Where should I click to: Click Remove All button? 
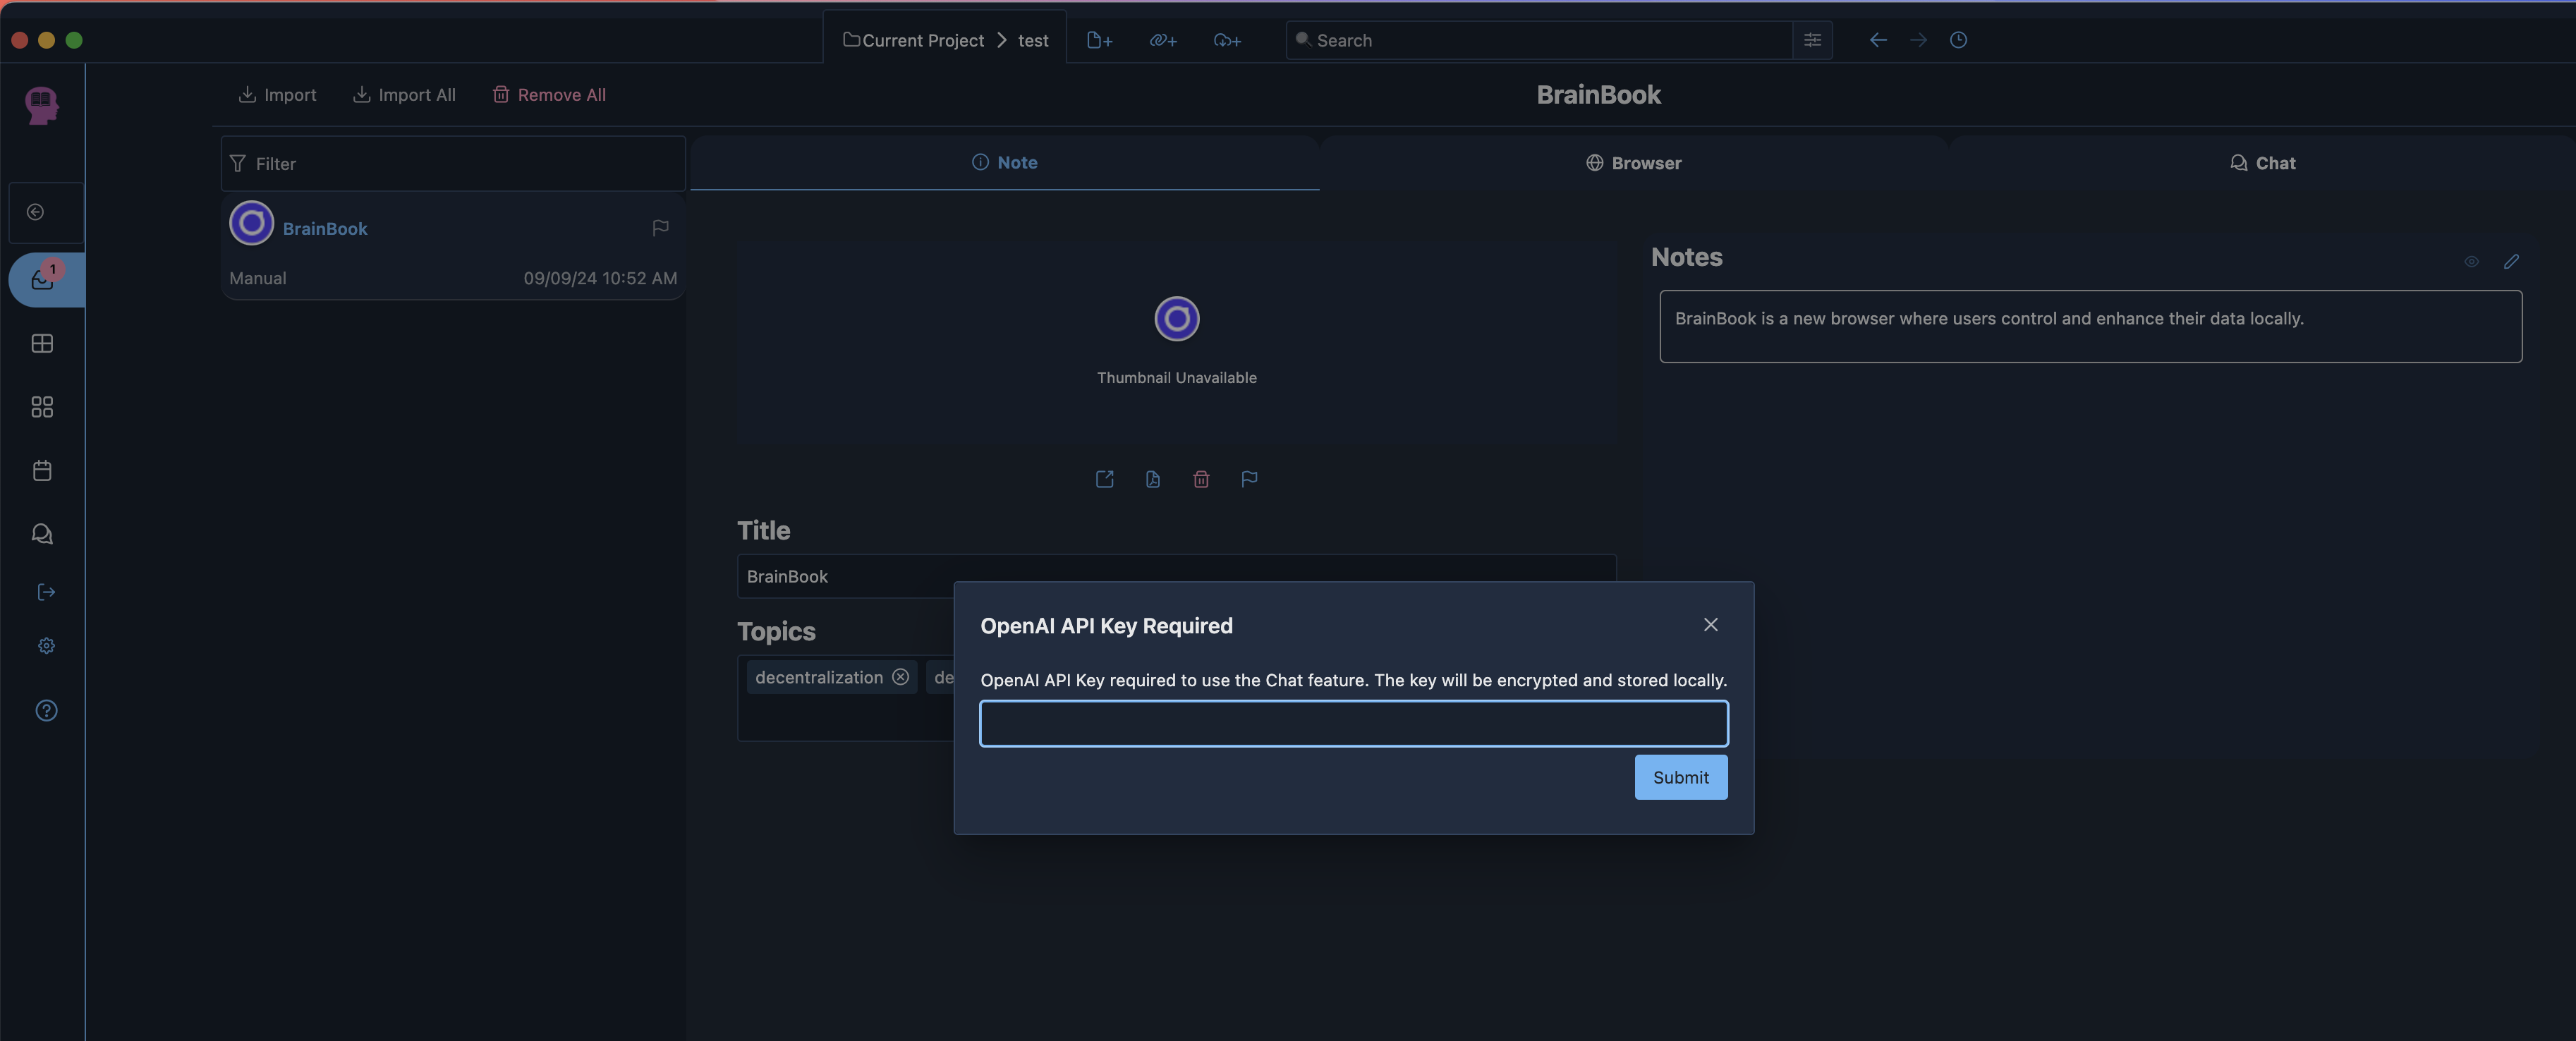point(549,95)
